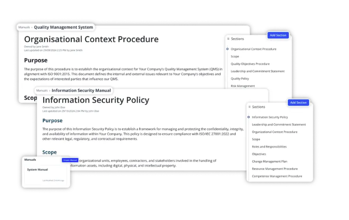Click Purpose heading in Information Security Policy
The width and height of the screenshot is (349, 220).
[52, 121]
